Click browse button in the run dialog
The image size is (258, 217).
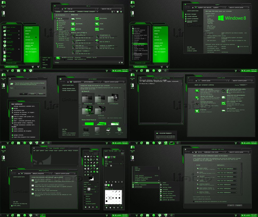(x=41, y=94)
